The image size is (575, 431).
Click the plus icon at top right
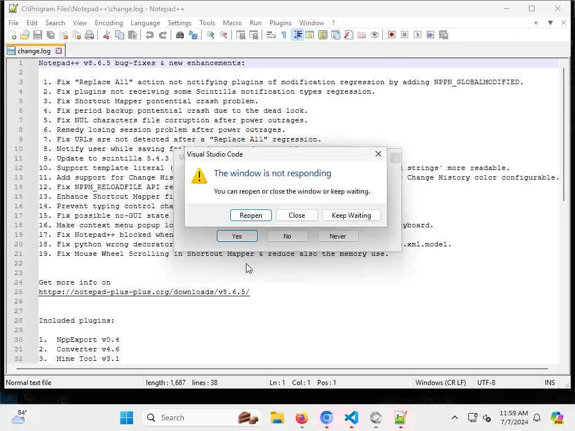[x=536, y=22]
